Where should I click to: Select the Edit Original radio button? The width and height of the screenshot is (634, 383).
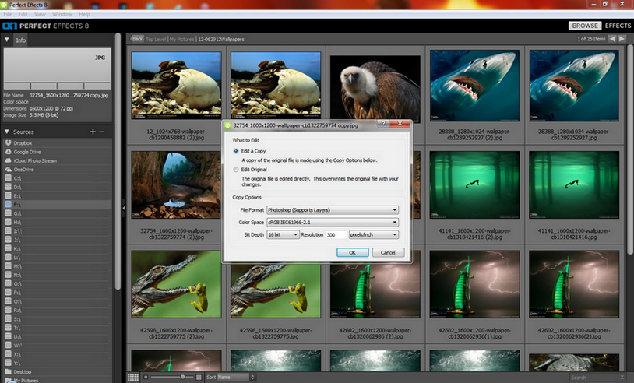pos(236,169)
